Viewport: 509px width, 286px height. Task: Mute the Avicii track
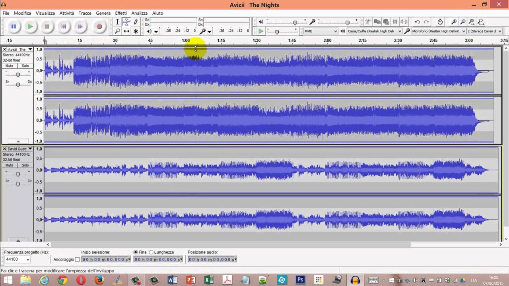pyautogui.click(x=10, y=66)
